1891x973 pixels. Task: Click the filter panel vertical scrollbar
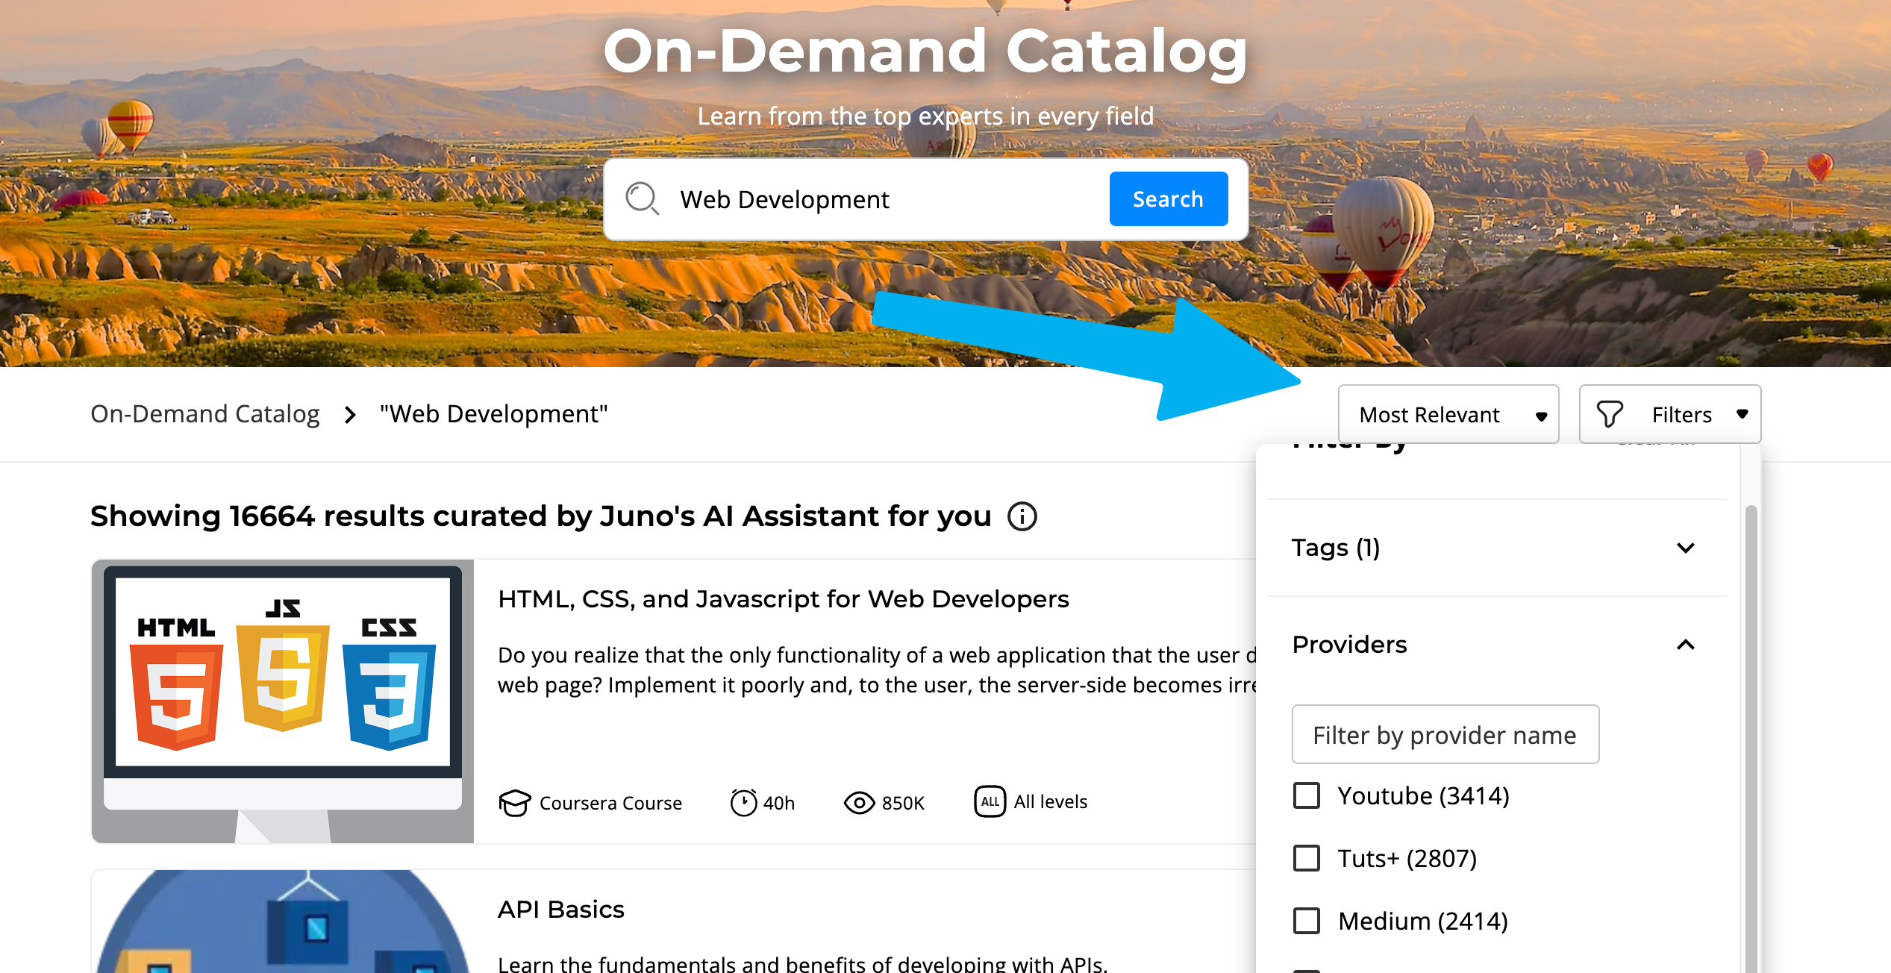(1751, 739)
